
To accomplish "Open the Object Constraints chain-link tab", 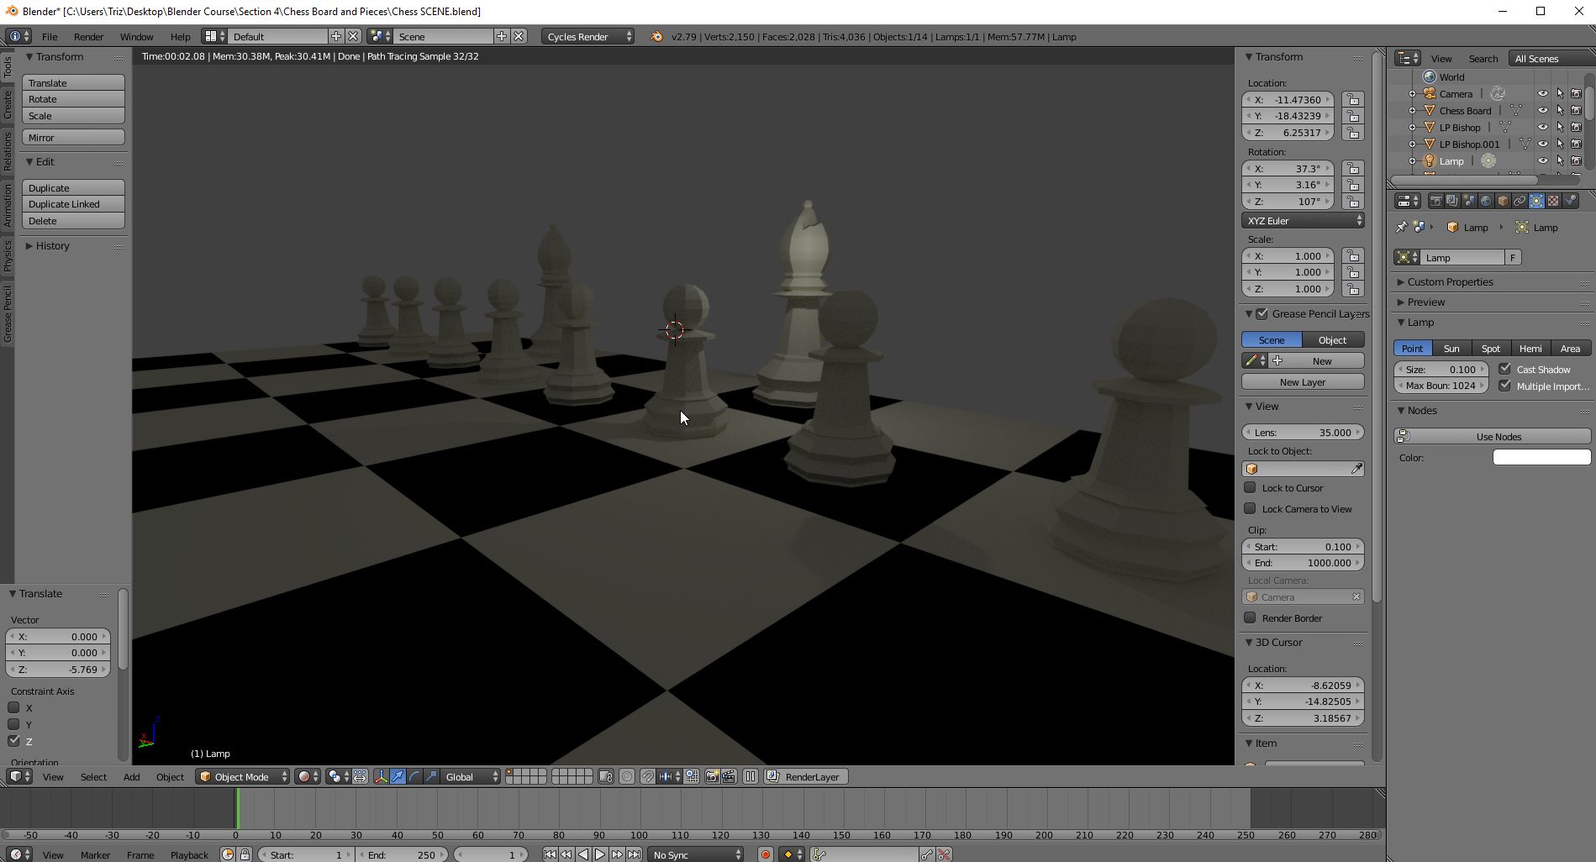I will click(1520, 201).
